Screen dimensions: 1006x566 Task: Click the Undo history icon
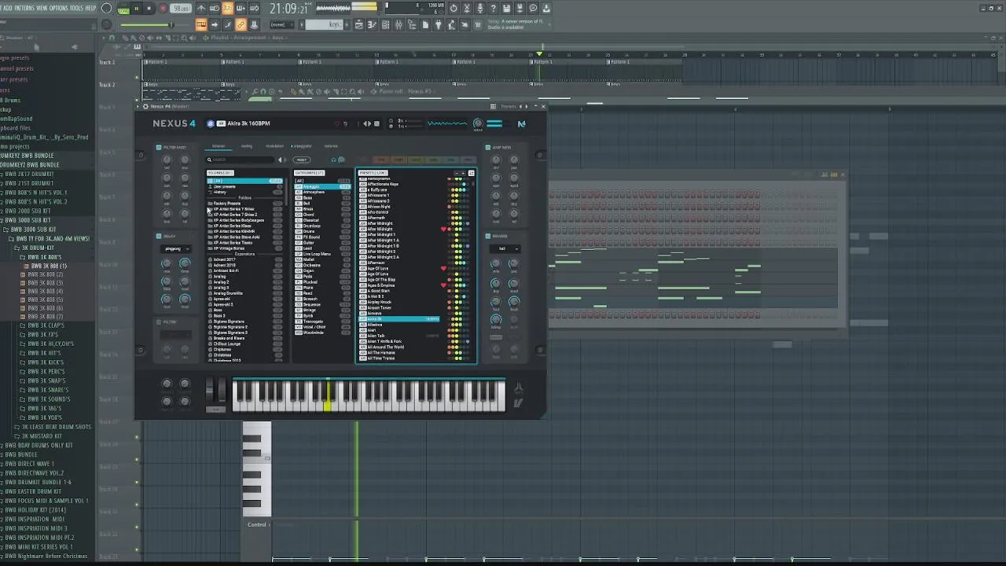point(453,8)
